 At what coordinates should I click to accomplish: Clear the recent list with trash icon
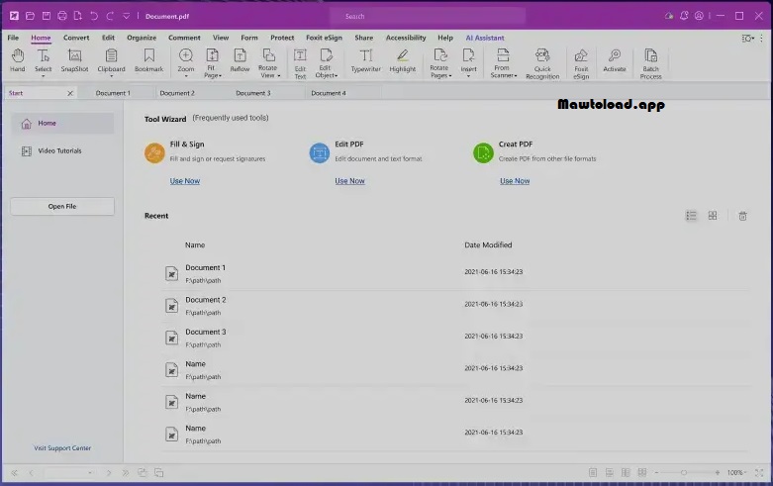742,216
